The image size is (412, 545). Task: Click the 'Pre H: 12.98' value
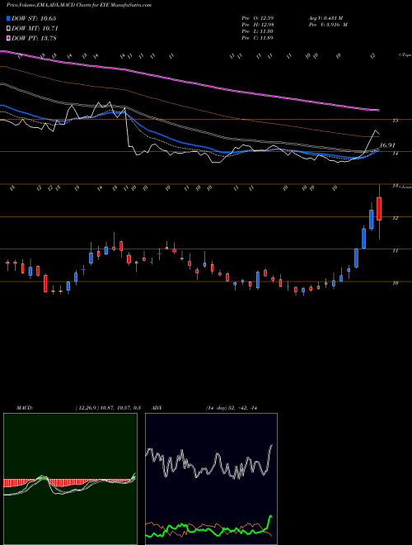click(258, 25)
